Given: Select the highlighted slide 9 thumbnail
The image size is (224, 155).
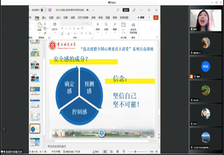Looking at the screenshot, I should pyautogui.click(x=35, y=129).
